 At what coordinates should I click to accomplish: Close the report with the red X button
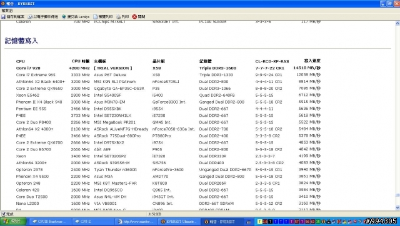click(139, 17)
